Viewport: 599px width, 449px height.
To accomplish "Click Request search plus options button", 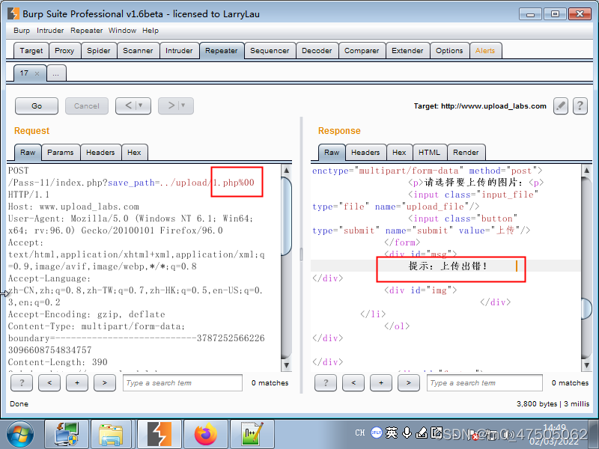I will (77, 382).
